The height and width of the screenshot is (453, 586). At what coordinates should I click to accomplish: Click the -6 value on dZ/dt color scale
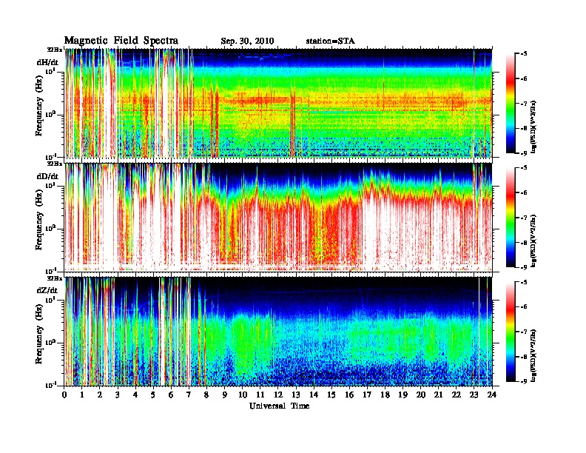(x=523, y=307)
